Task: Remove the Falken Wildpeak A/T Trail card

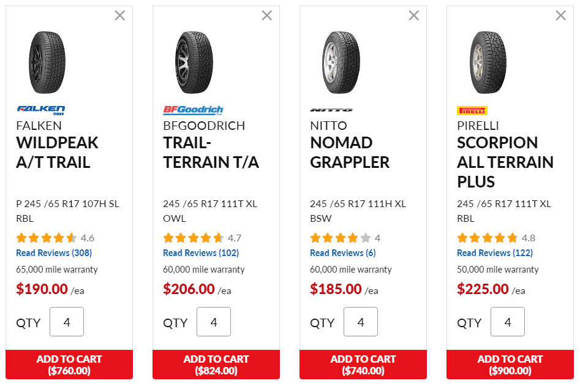Action: pos(120,15)
